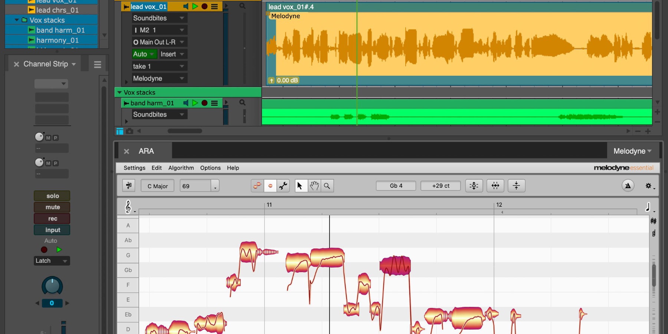Image resolution: width=668 pixels, height=334 pixels.
Task: Click the timing quantize macro button
Action: pos(495,186)
